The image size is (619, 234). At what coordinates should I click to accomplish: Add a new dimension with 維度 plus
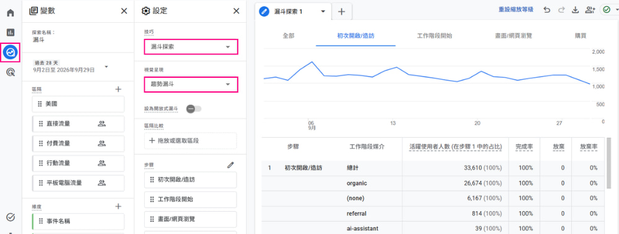pos(118,206)
